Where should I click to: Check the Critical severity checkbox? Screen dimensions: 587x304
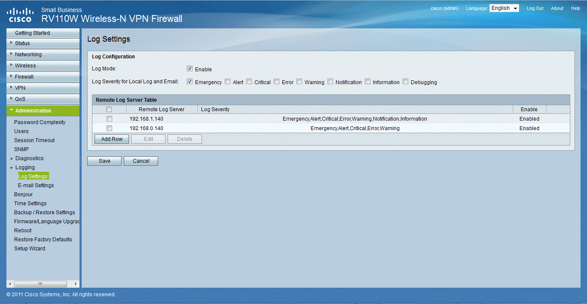coord(249,82)
